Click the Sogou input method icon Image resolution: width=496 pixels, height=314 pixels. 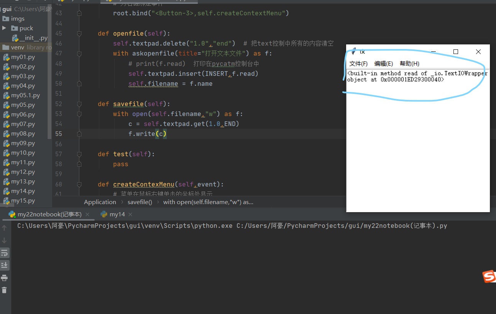[489, 276]
